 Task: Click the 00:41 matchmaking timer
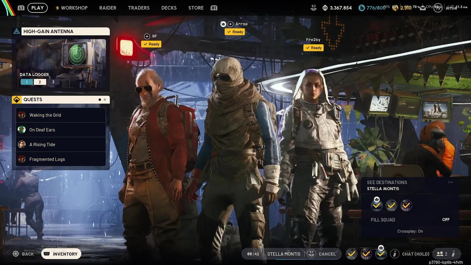point(253,254)
